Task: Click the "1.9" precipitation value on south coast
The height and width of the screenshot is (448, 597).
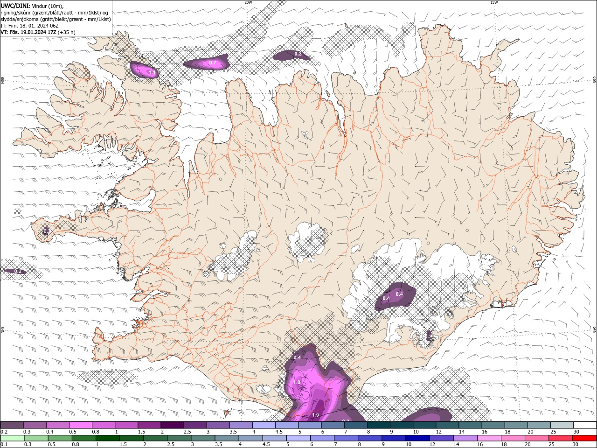Action: pyautogui.click(x=315, y=415)
